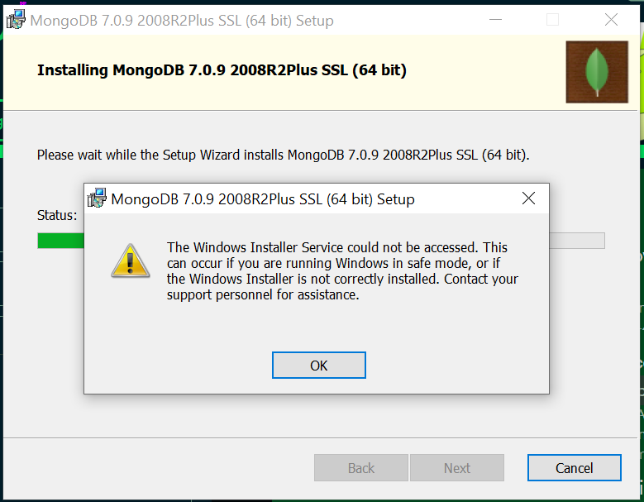This screenshot has width=644, height=502.
Task: Click the 'Please wait while the Setup Wizard' text
Action: (x=283, y=155)
